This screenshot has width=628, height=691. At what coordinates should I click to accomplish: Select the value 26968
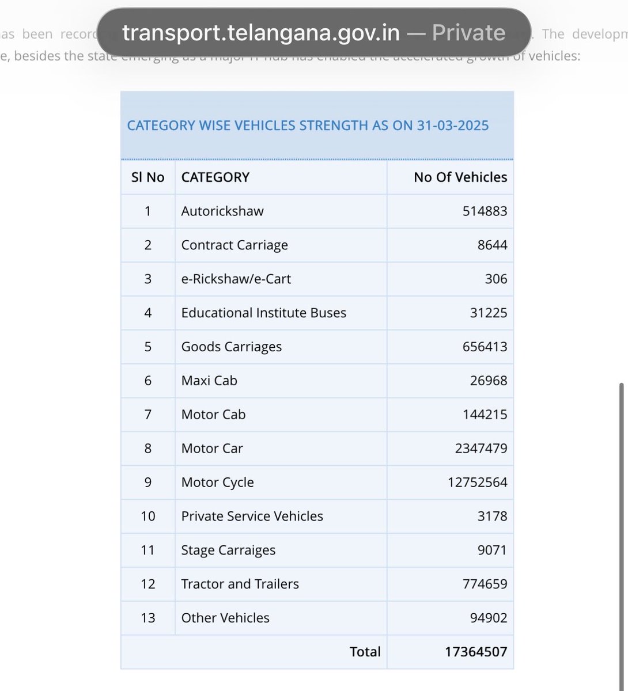(489, 381)
